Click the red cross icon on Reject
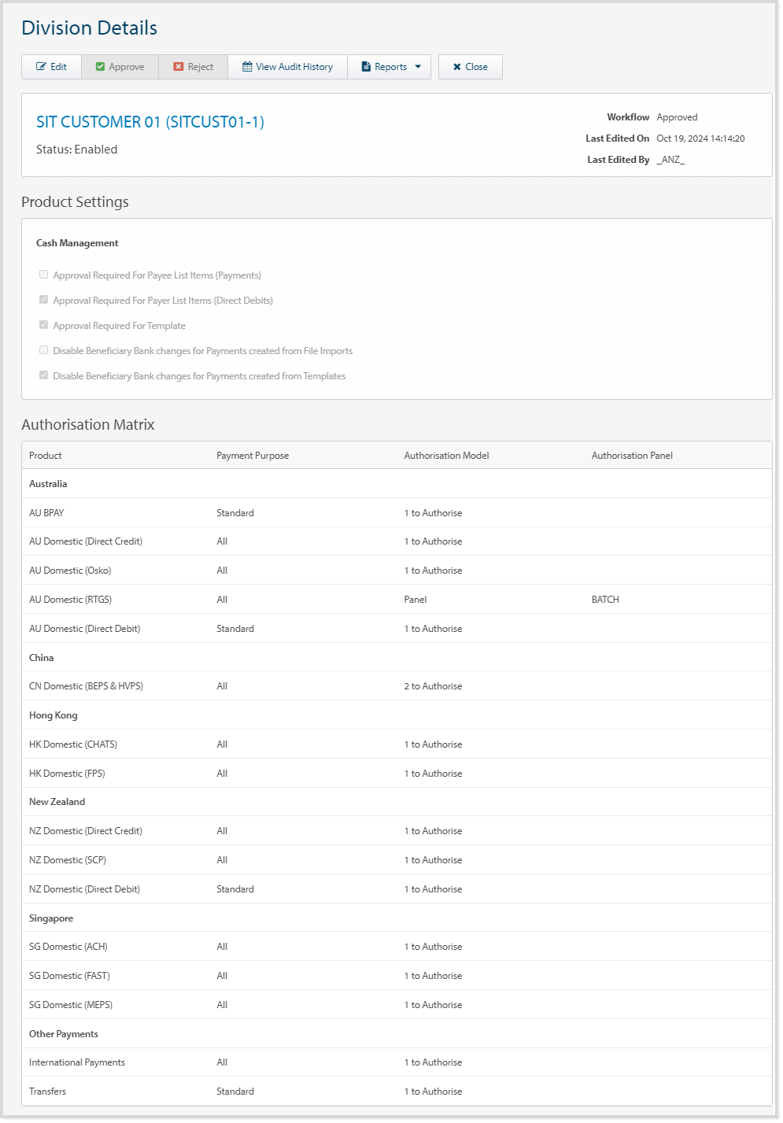This screenshot has width=783, height=1123. pyautogui.click(x=179, y=66)
